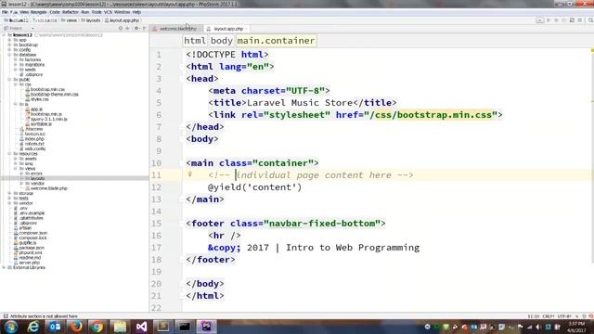Screen dimensions: 594x334
Task: Click the Laravel Music Store title text
Action: coord(300,103)
